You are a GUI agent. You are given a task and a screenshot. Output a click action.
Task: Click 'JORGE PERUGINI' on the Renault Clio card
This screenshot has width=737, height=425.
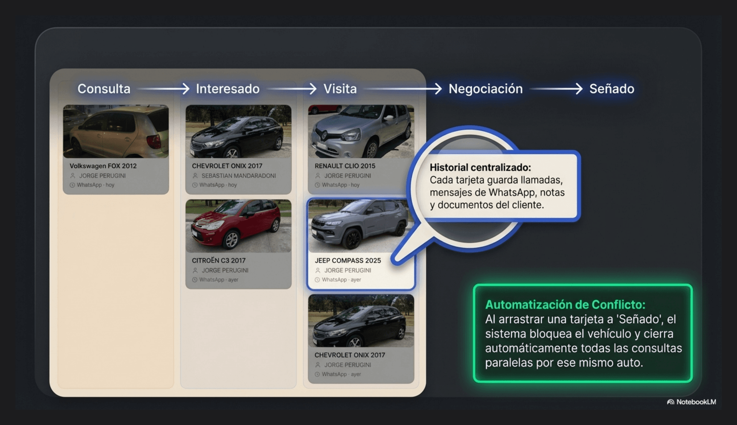click(348, 175)
